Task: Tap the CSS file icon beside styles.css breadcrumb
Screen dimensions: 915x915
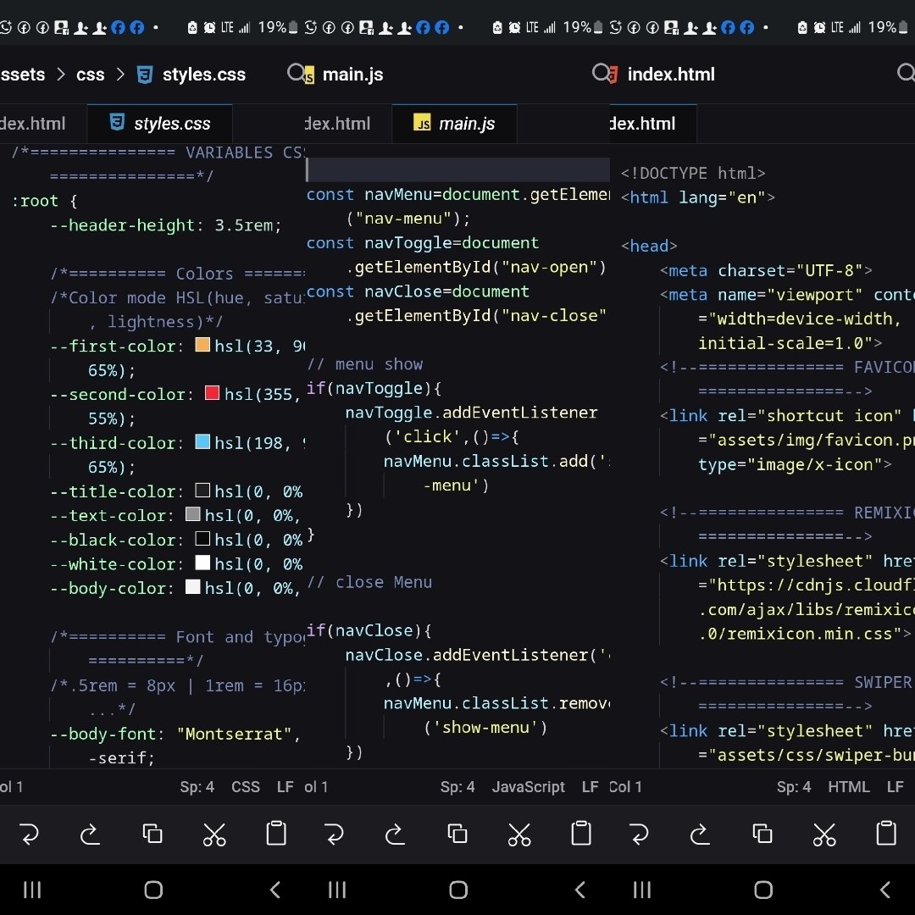Action: [145, 75]
